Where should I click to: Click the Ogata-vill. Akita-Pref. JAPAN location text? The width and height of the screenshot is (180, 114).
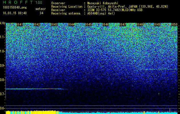pyautogui.click(x=128, y=7)
